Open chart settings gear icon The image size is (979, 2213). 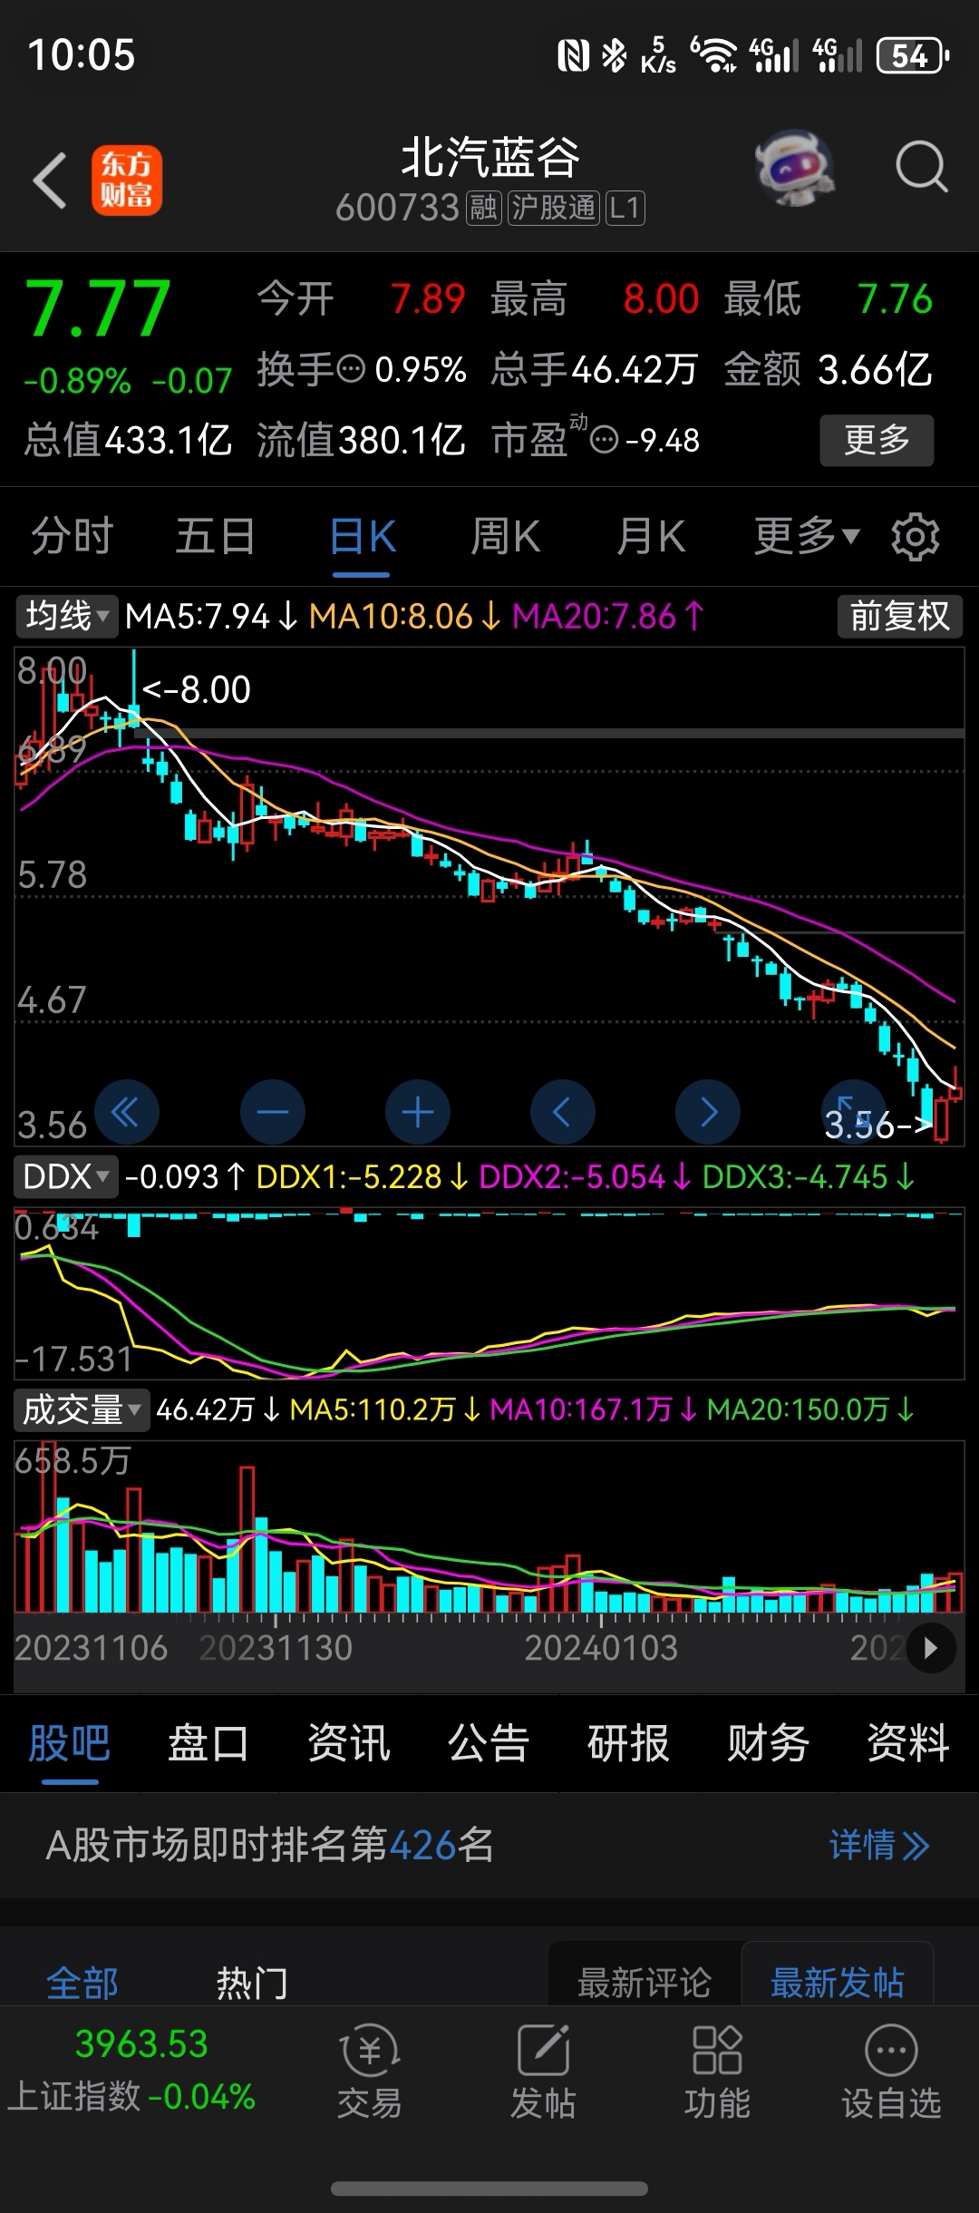click(x=916, y=537)
